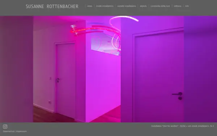The width and height of the screenshot is (217, 136).
Task: Open the info menu item
Action: pos(187,6)
